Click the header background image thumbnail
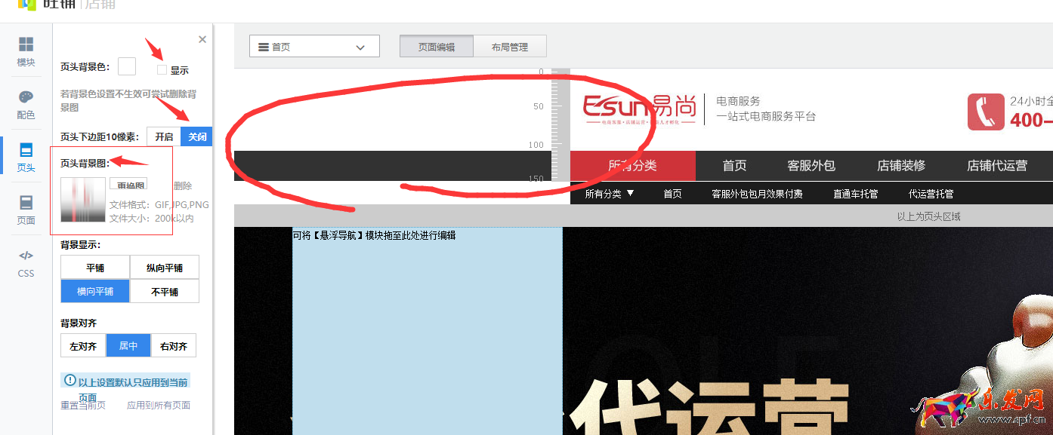This screenshot has height=435, width=1053. pos(83,200)
